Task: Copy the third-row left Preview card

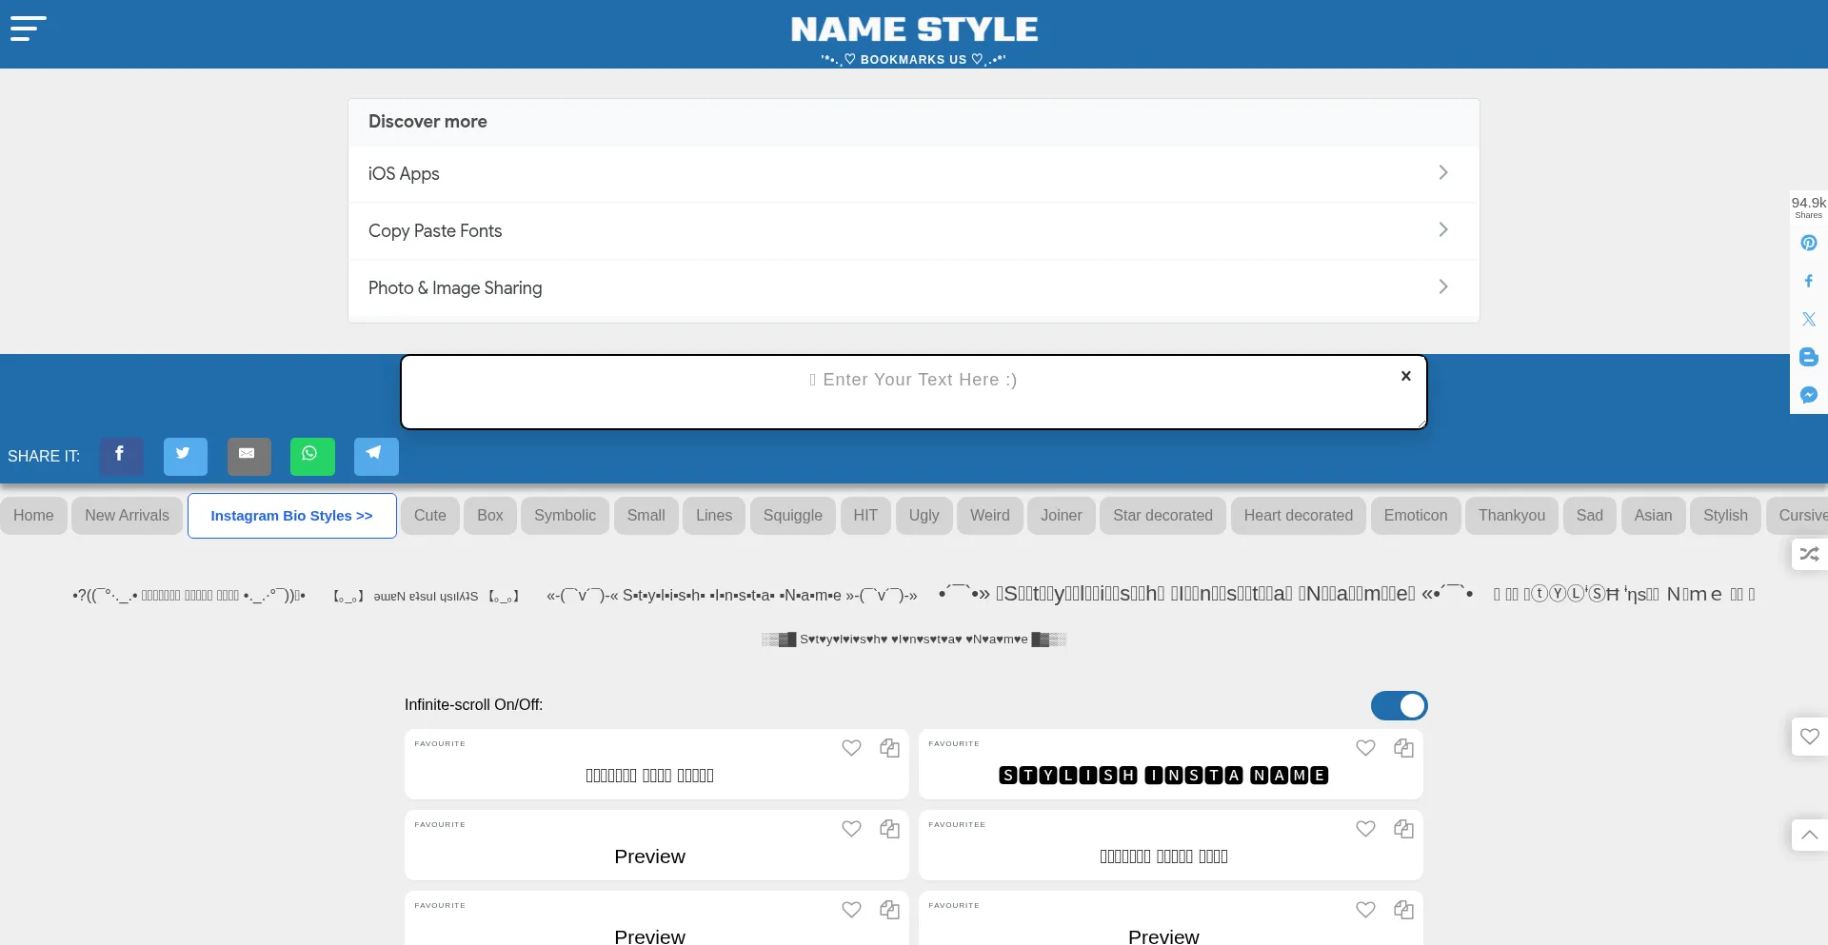Action: point(889,910)
